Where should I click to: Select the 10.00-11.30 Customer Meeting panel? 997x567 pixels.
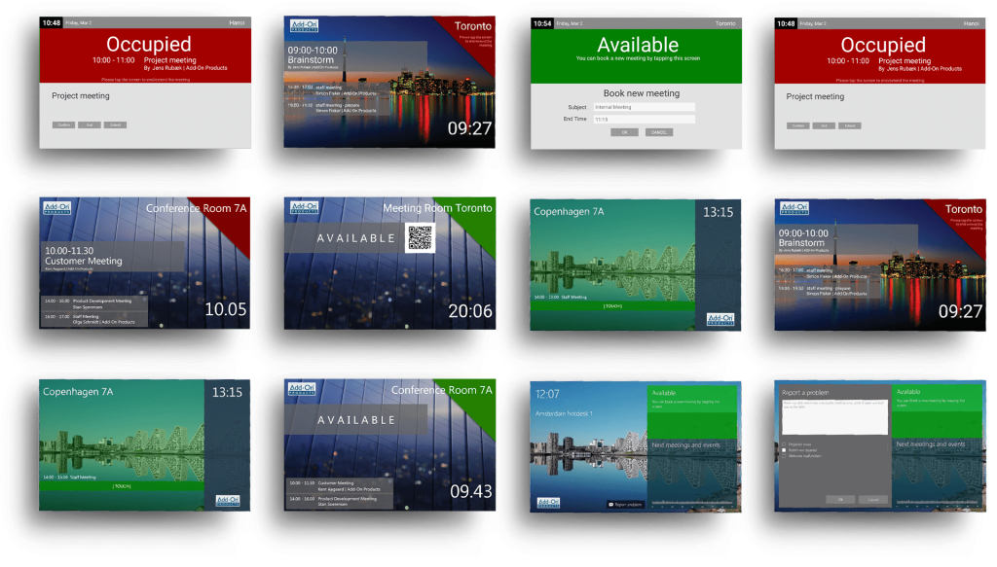point(112,256)
